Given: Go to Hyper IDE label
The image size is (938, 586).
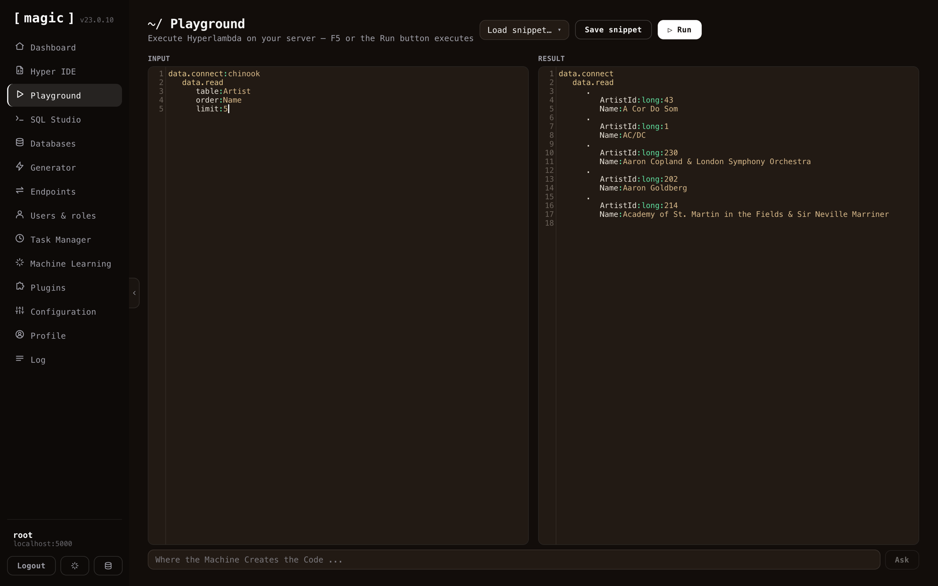Looking at the screenshot, I should coord(53,72).
